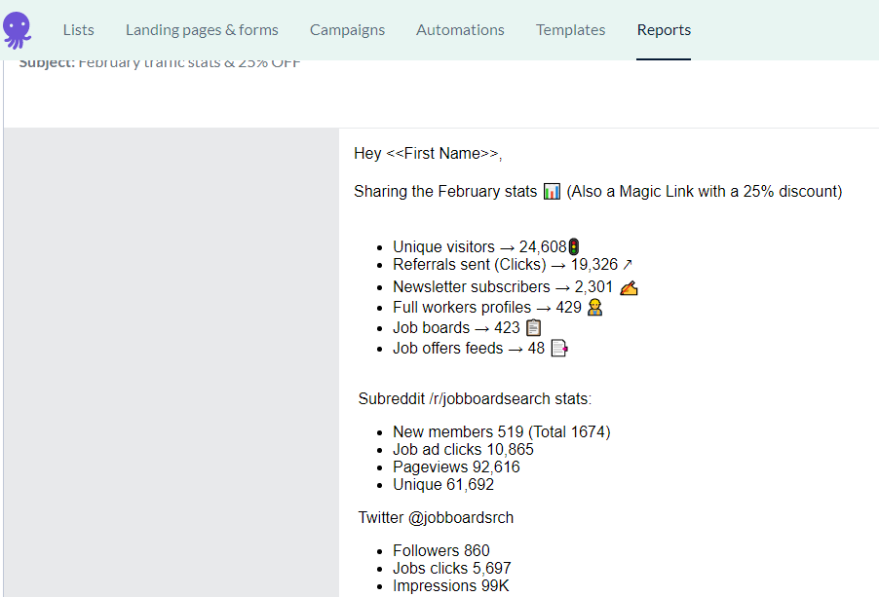Open the Campaigns section
The height and width of the screenshot is (597, 879).
click(348, 29)
